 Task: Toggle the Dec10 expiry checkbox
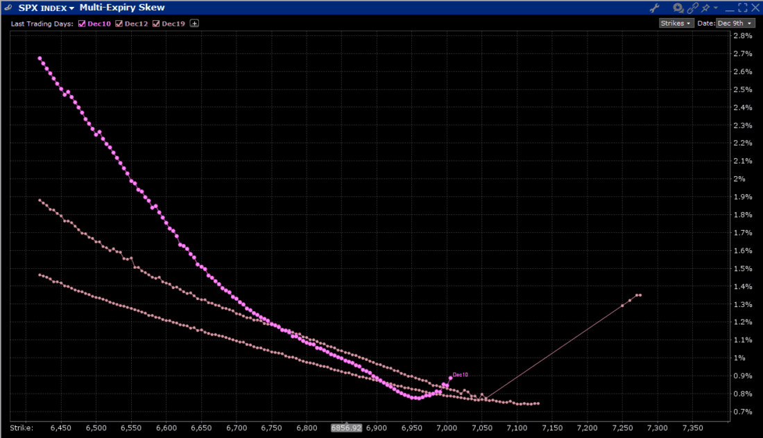click(x=82, y=23)
